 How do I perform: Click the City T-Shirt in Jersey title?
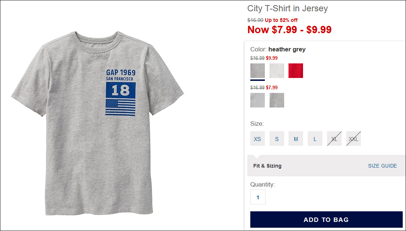tap(287, 8)
